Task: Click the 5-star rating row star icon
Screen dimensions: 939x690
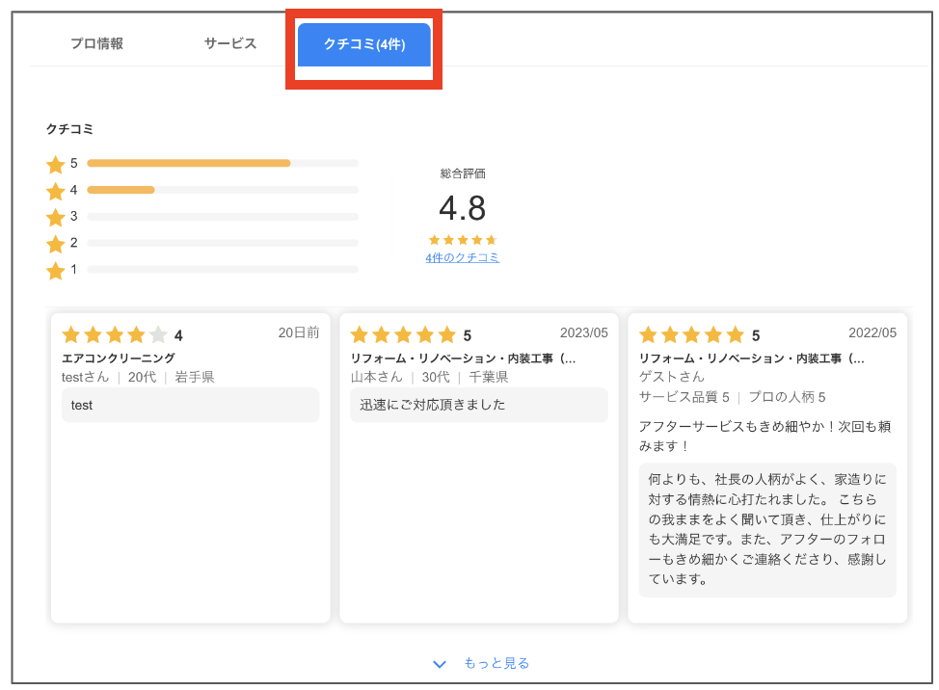Action: click(x=56, y=164)
